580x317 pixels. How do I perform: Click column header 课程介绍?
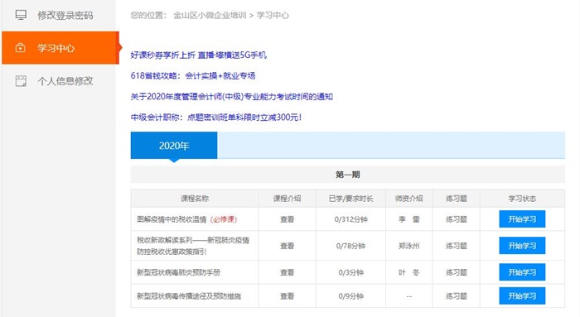click(287, 199)
